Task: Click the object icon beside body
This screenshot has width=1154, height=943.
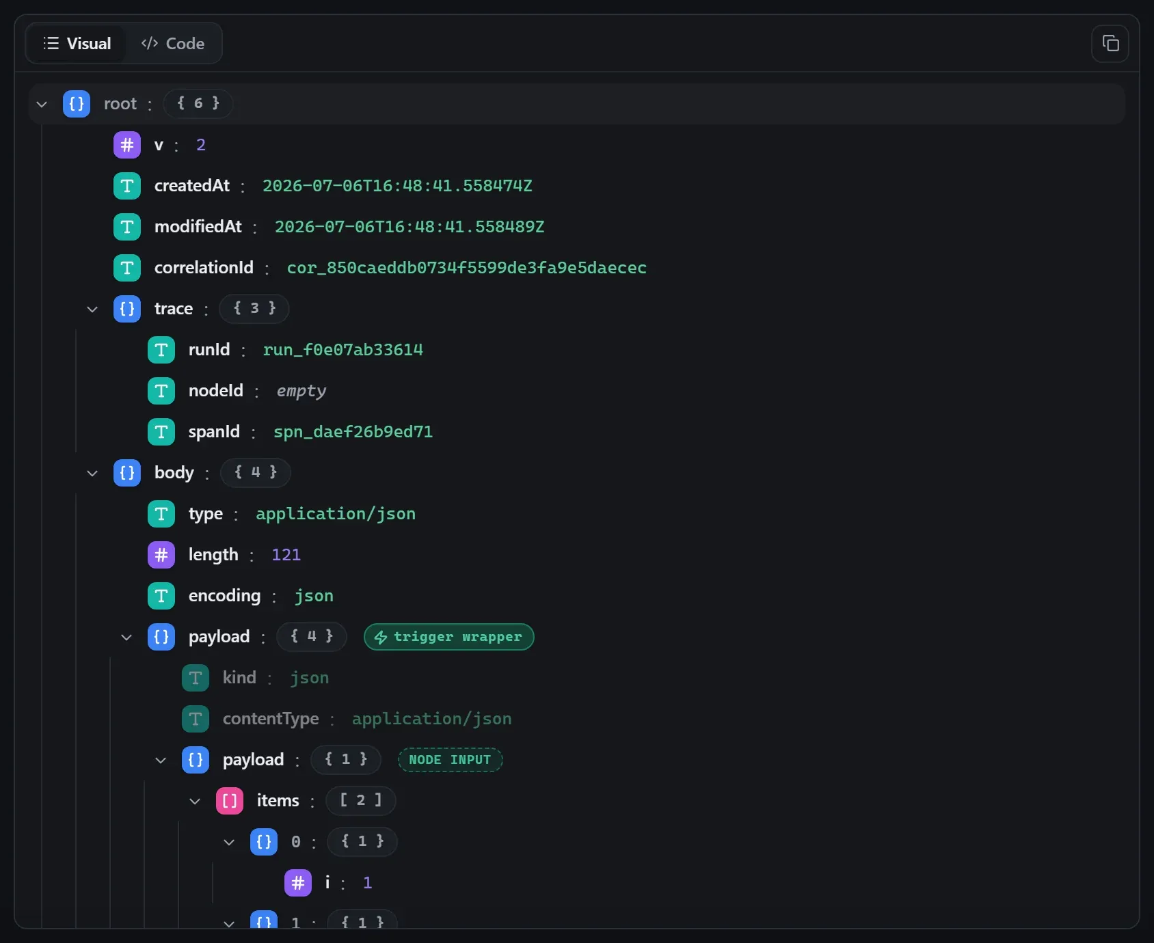Action: [127, 473]
